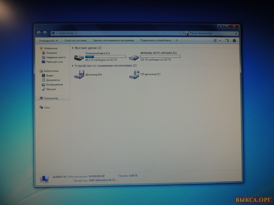274x205 pixels.
Task: Click Свойства системы in the toolbar
Action: click(x=73, y=40)
